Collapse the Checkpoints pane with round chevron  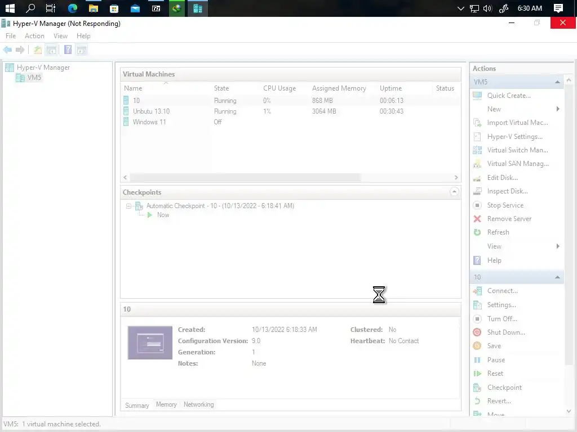pyautogui.click(x=454, y=192)
